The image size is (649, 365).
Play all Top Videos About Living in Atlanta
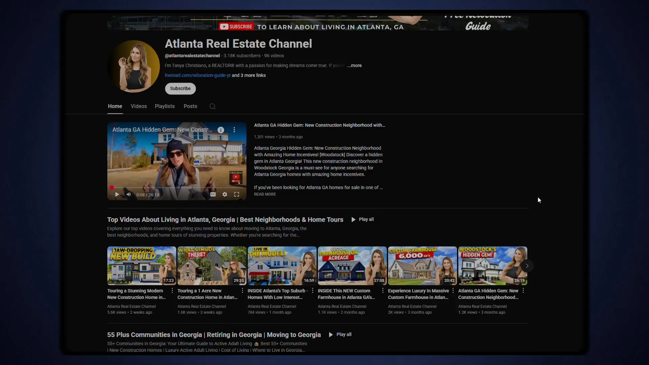pos(362,220)
